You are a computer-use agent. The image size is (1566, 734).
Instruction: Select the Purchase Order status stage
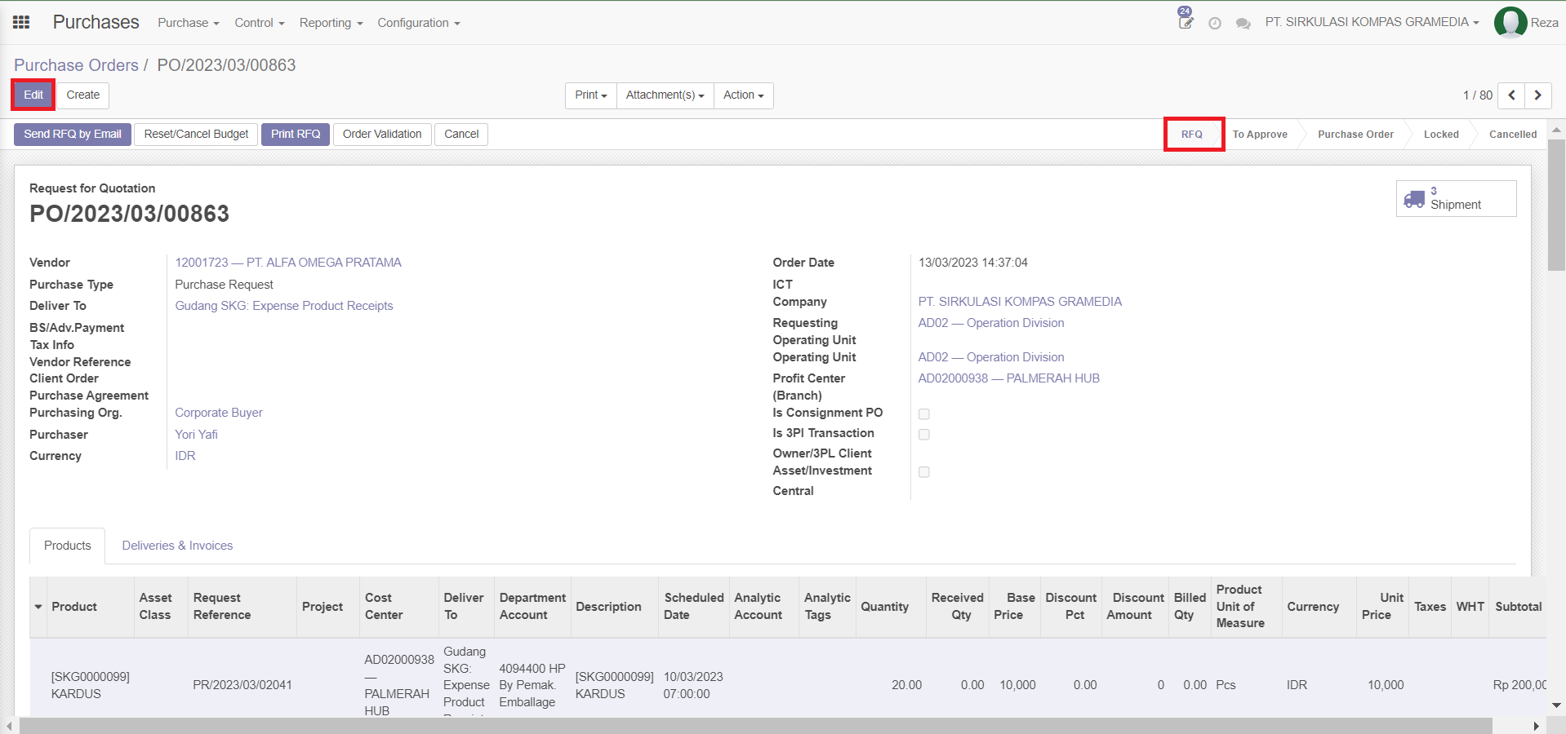(1355, 135)
